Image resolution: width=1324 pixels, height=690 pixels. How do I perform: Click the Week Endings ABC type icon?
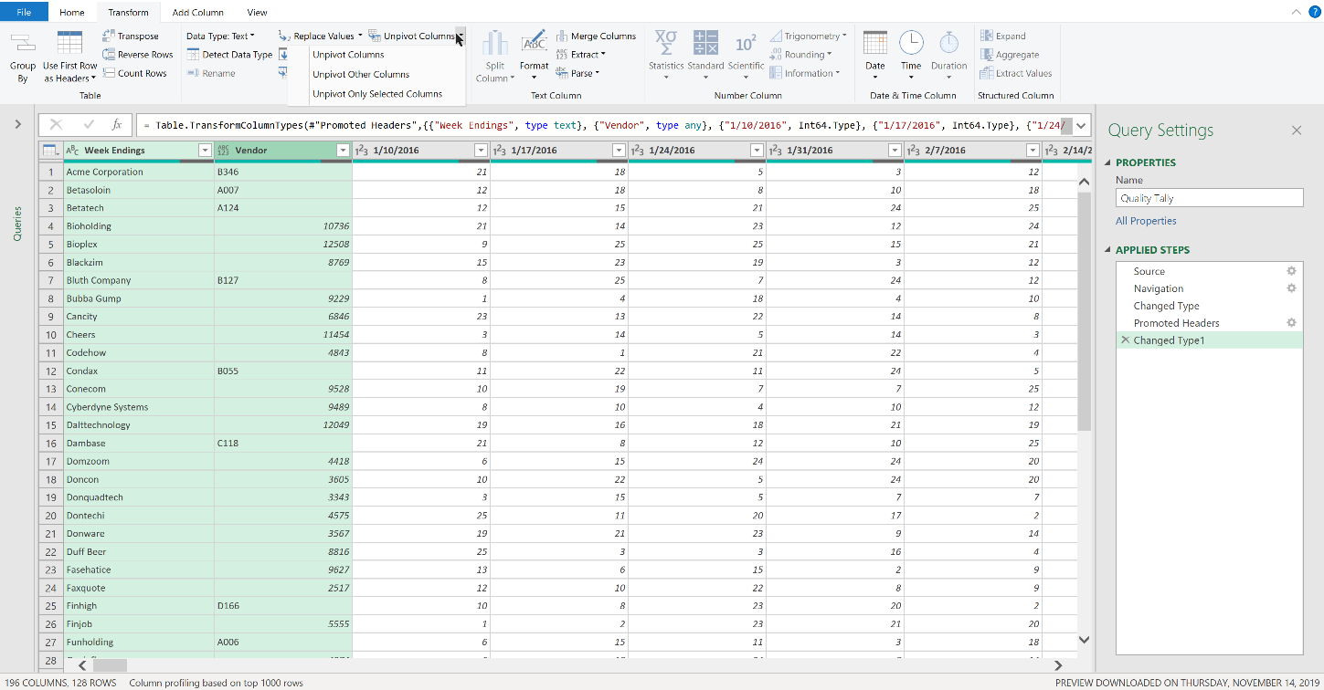coord(73,151)
